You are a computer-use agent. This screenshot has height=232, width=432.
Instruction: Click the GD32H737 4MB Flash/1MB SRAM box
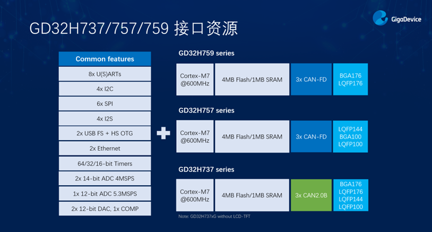click(252, 195)
